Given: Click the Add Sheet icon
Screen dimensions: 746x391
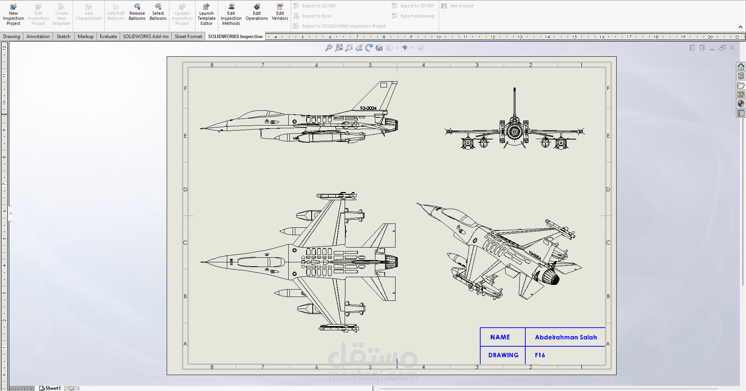Looking at the screenshot, I should tap(71, 388).
